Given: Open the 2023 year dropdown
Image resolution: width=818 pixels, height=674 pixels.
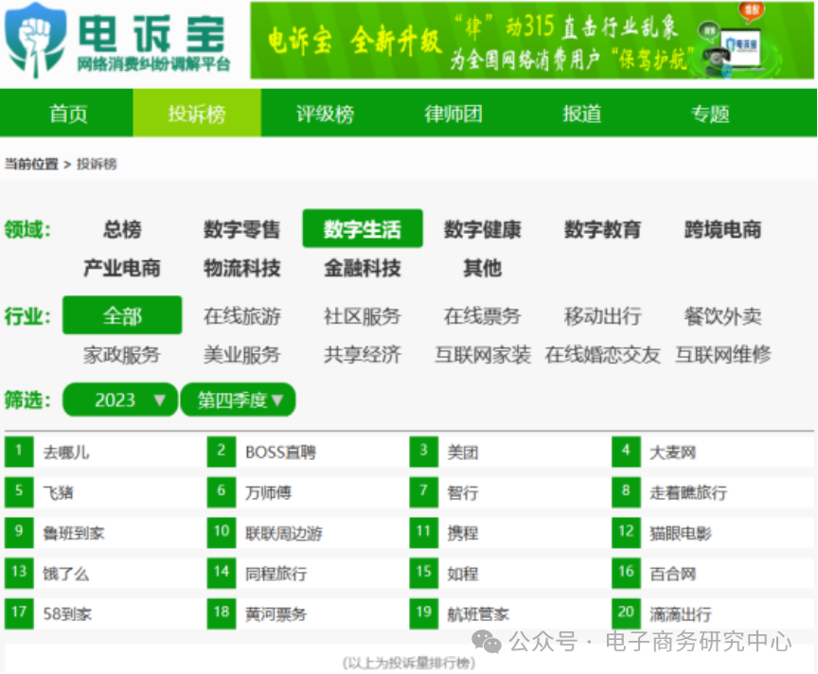Looking at the screenshot, I should pyautogui.click(x=119, y=399).
